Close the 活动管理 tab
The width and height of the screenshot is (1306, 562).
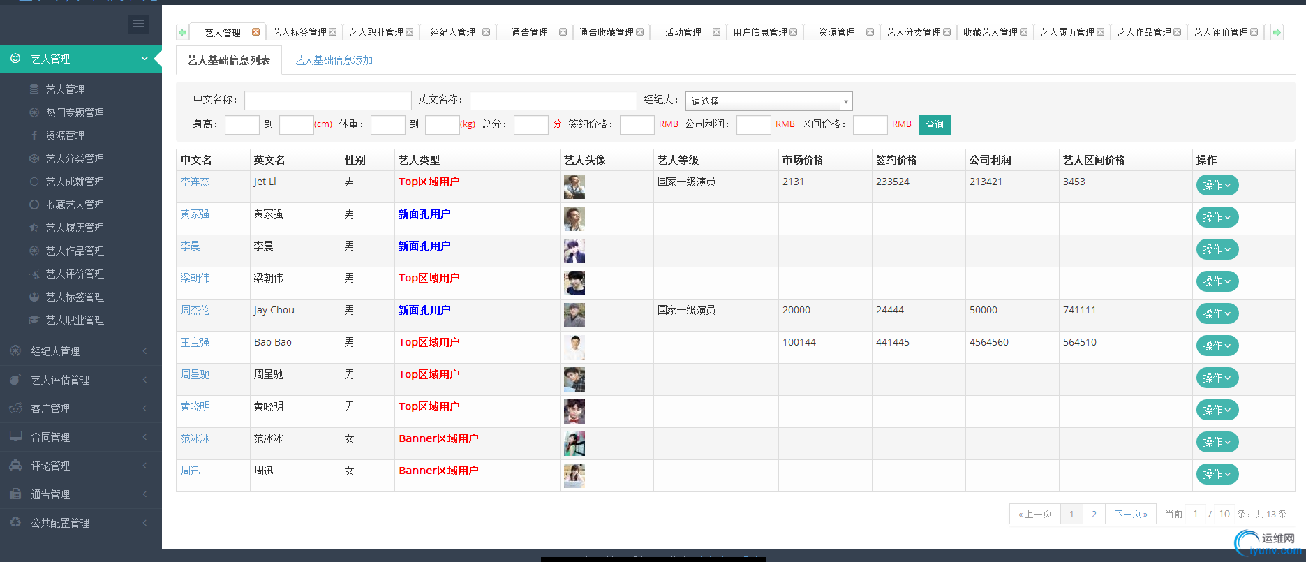click(717, 32)
